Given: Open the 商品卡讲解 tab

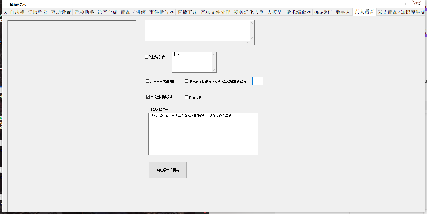Looking at the screenshot, I should coord(133,12).
